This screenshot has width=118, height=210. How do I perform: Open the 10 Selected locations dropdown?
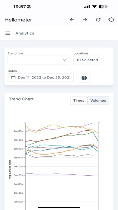point(87,60)
